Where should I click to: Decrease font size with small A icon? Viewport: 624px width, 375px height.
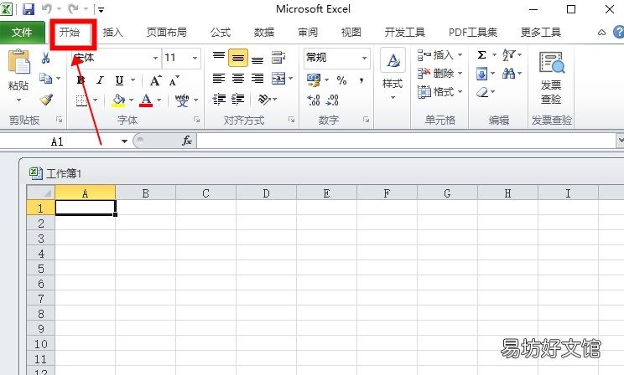pos(174,80)
